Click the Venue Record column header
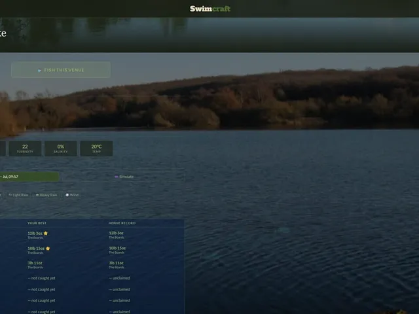Viewport: 419px width, 314px height. point(122,223)
